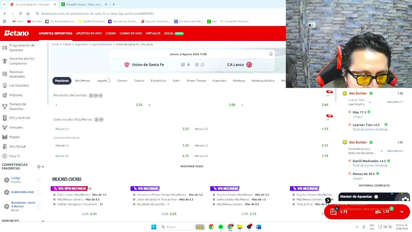Click the Torneos de Deportes trophy icon
This screenshot has height=232, width=412.
[x=5, y=106]
